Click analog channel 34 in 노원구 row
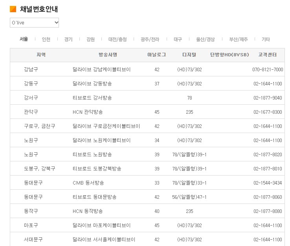This screenshot has width=290, height=246. [157, 141]
